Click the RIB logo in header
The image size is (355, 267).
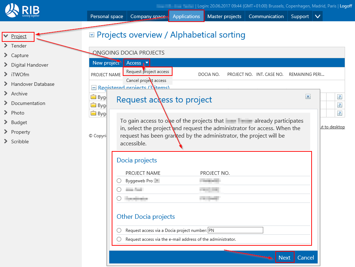coord(22,10)
